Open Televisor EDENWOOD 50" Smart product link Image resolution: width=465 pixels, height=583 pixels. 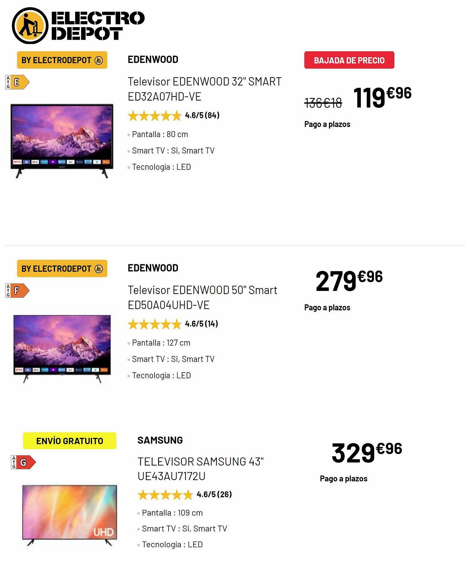click(x=202, y=298)
